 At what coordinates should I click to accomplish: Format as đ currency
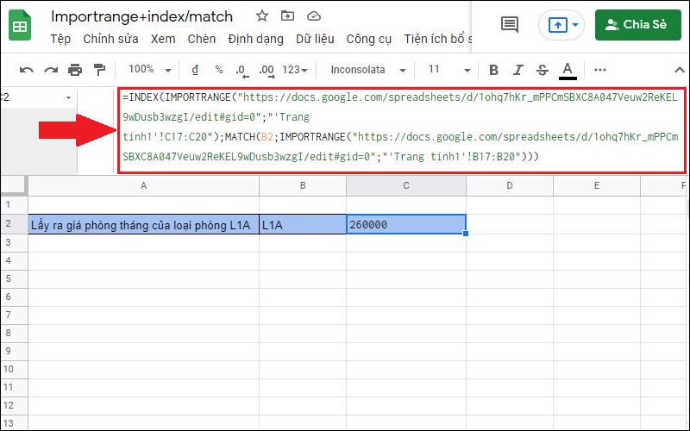pos(195,70)
